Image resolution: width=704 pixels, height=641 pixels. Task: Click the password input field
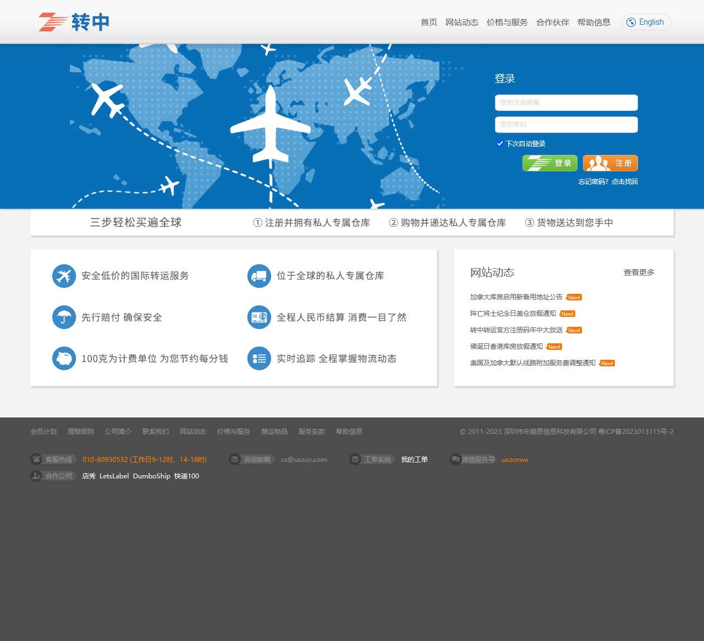(566, 125)
